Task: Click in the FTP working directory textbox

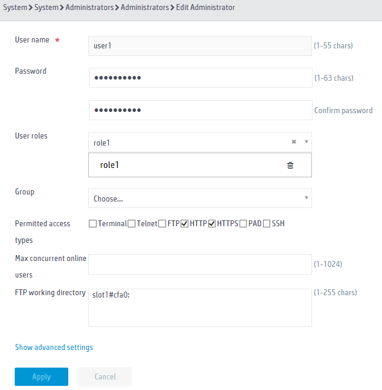Action: coord(200,308)
